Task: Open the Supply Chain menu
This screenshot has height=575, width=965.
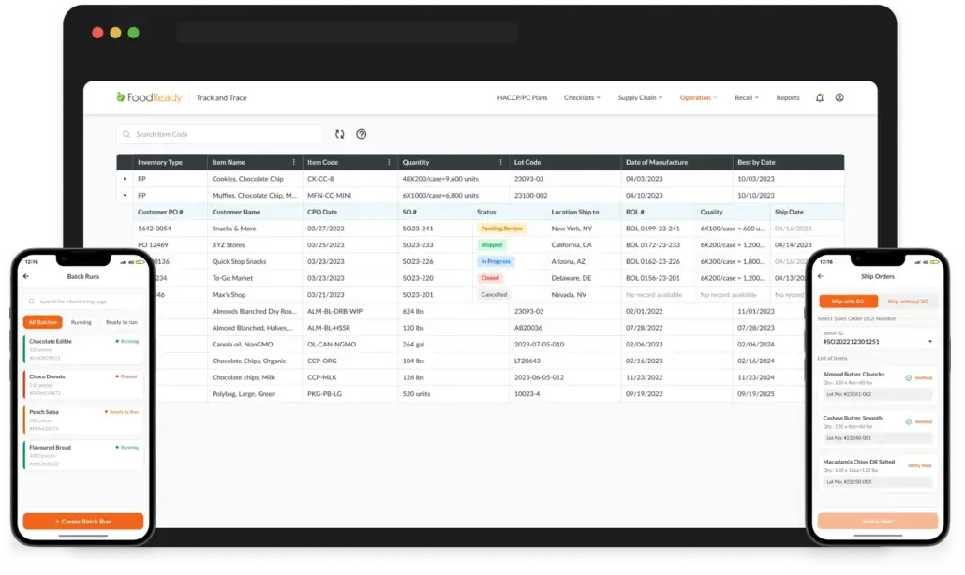Action: (639, 97)
